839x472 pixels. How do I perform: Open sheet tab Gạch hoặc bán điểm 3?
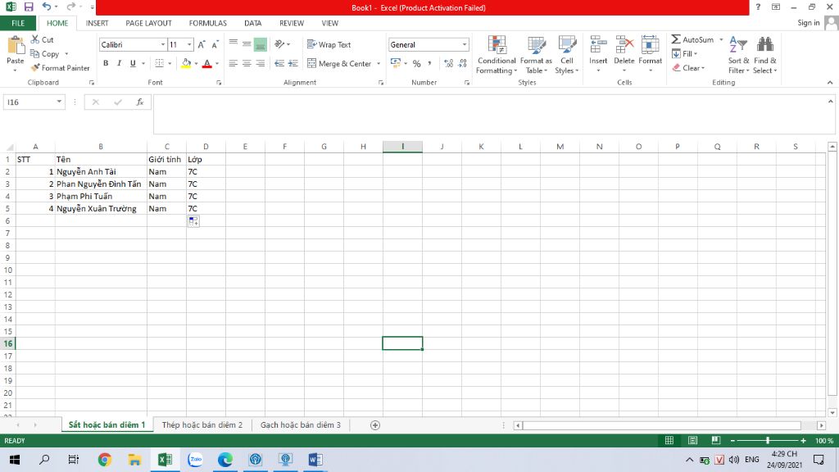tap(300, 425)
